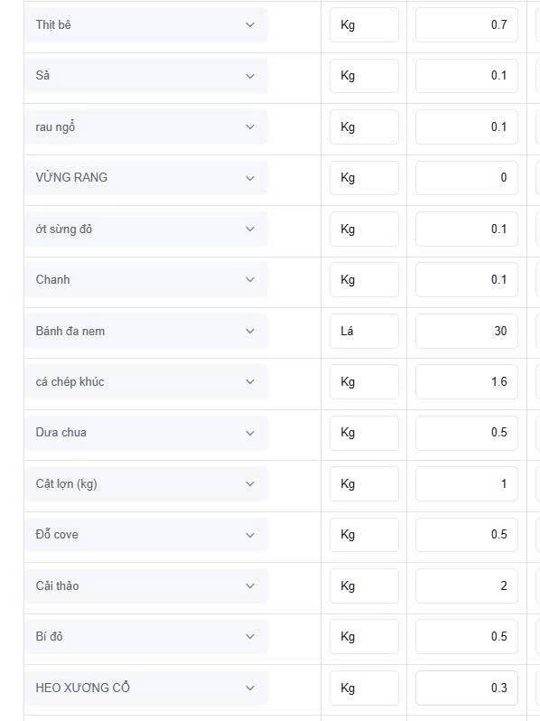Screen dimensions: 540x721
Task: Click the chevron next to Cải thảo
Action: [x=250, y=585]
